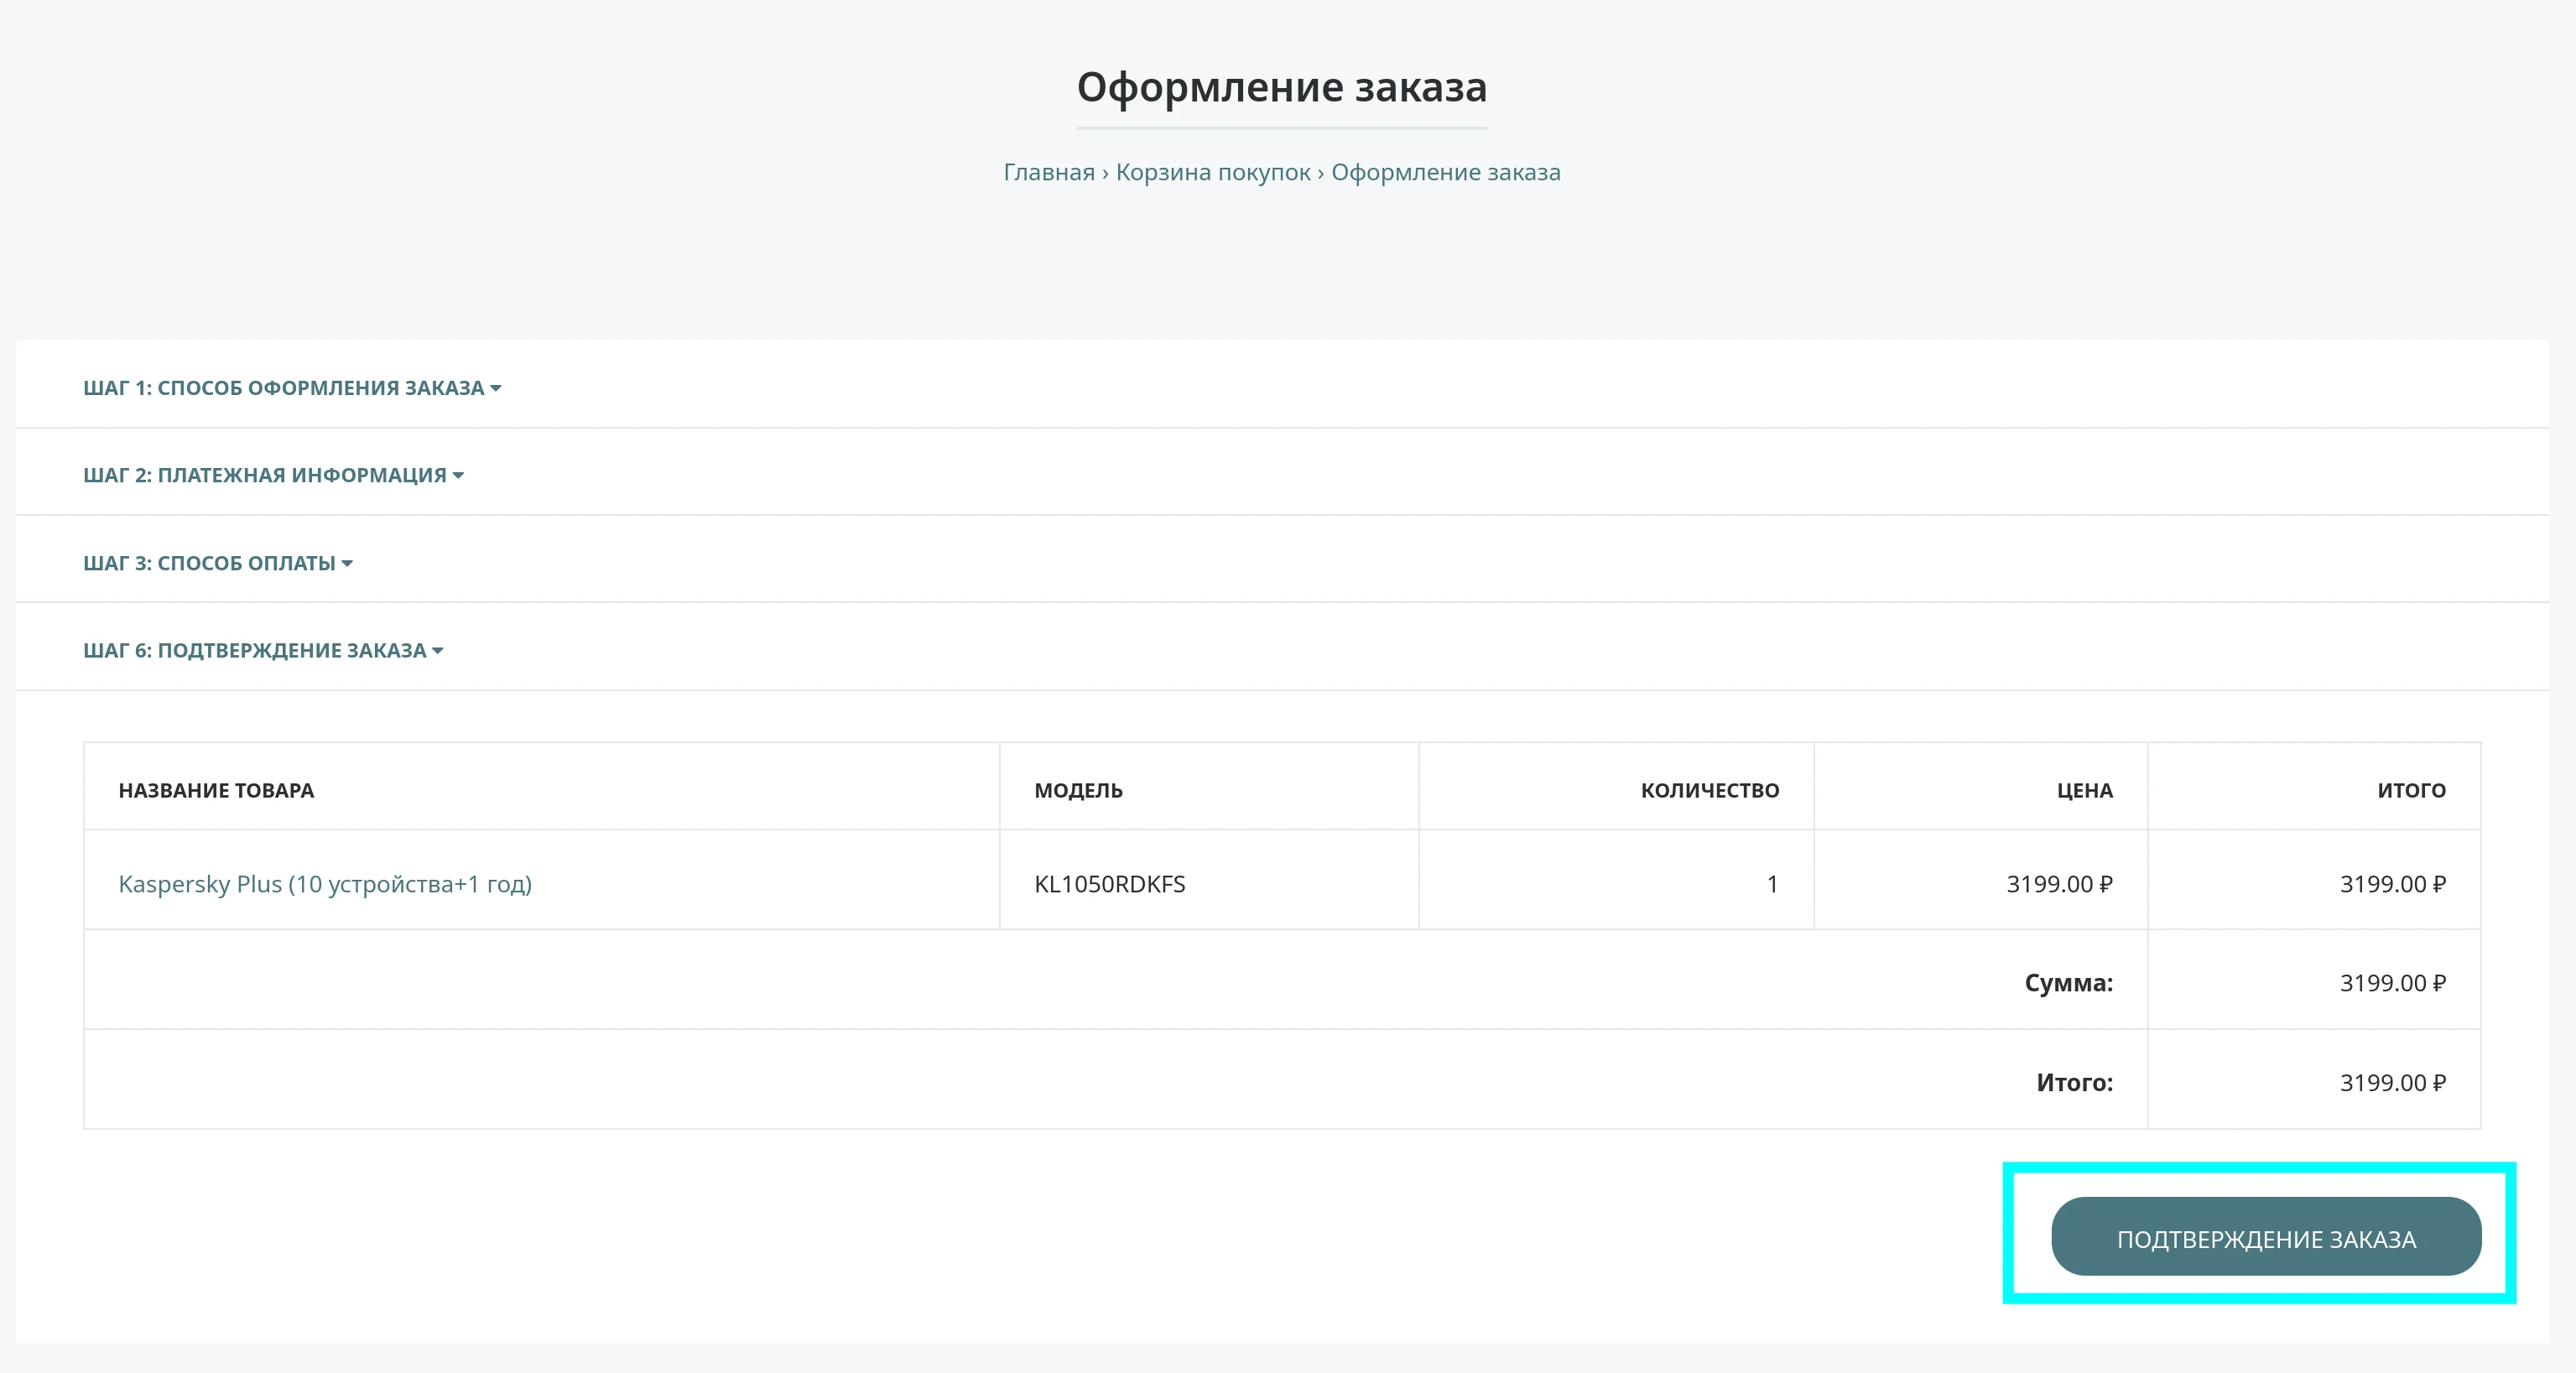Collapse Шаг 6: Подтверждение заказа section
The image size is (2576, 1373).
point(254,651)
